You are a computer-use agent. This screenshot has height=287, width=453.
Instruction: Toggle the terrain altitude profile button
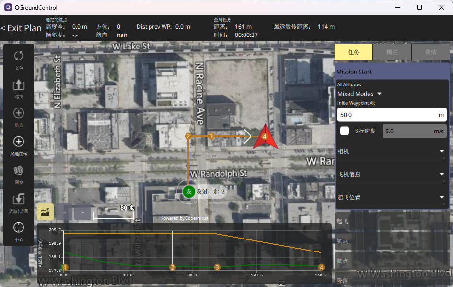click(x=45, y=212)
